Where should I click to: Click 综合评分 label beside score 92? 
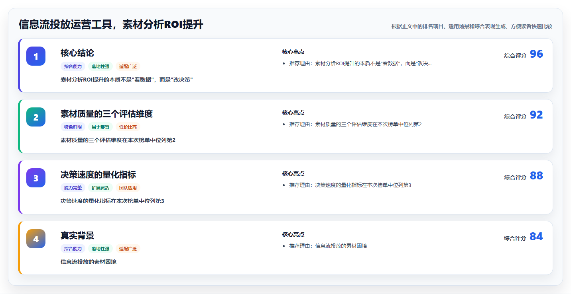pos(515,117)
